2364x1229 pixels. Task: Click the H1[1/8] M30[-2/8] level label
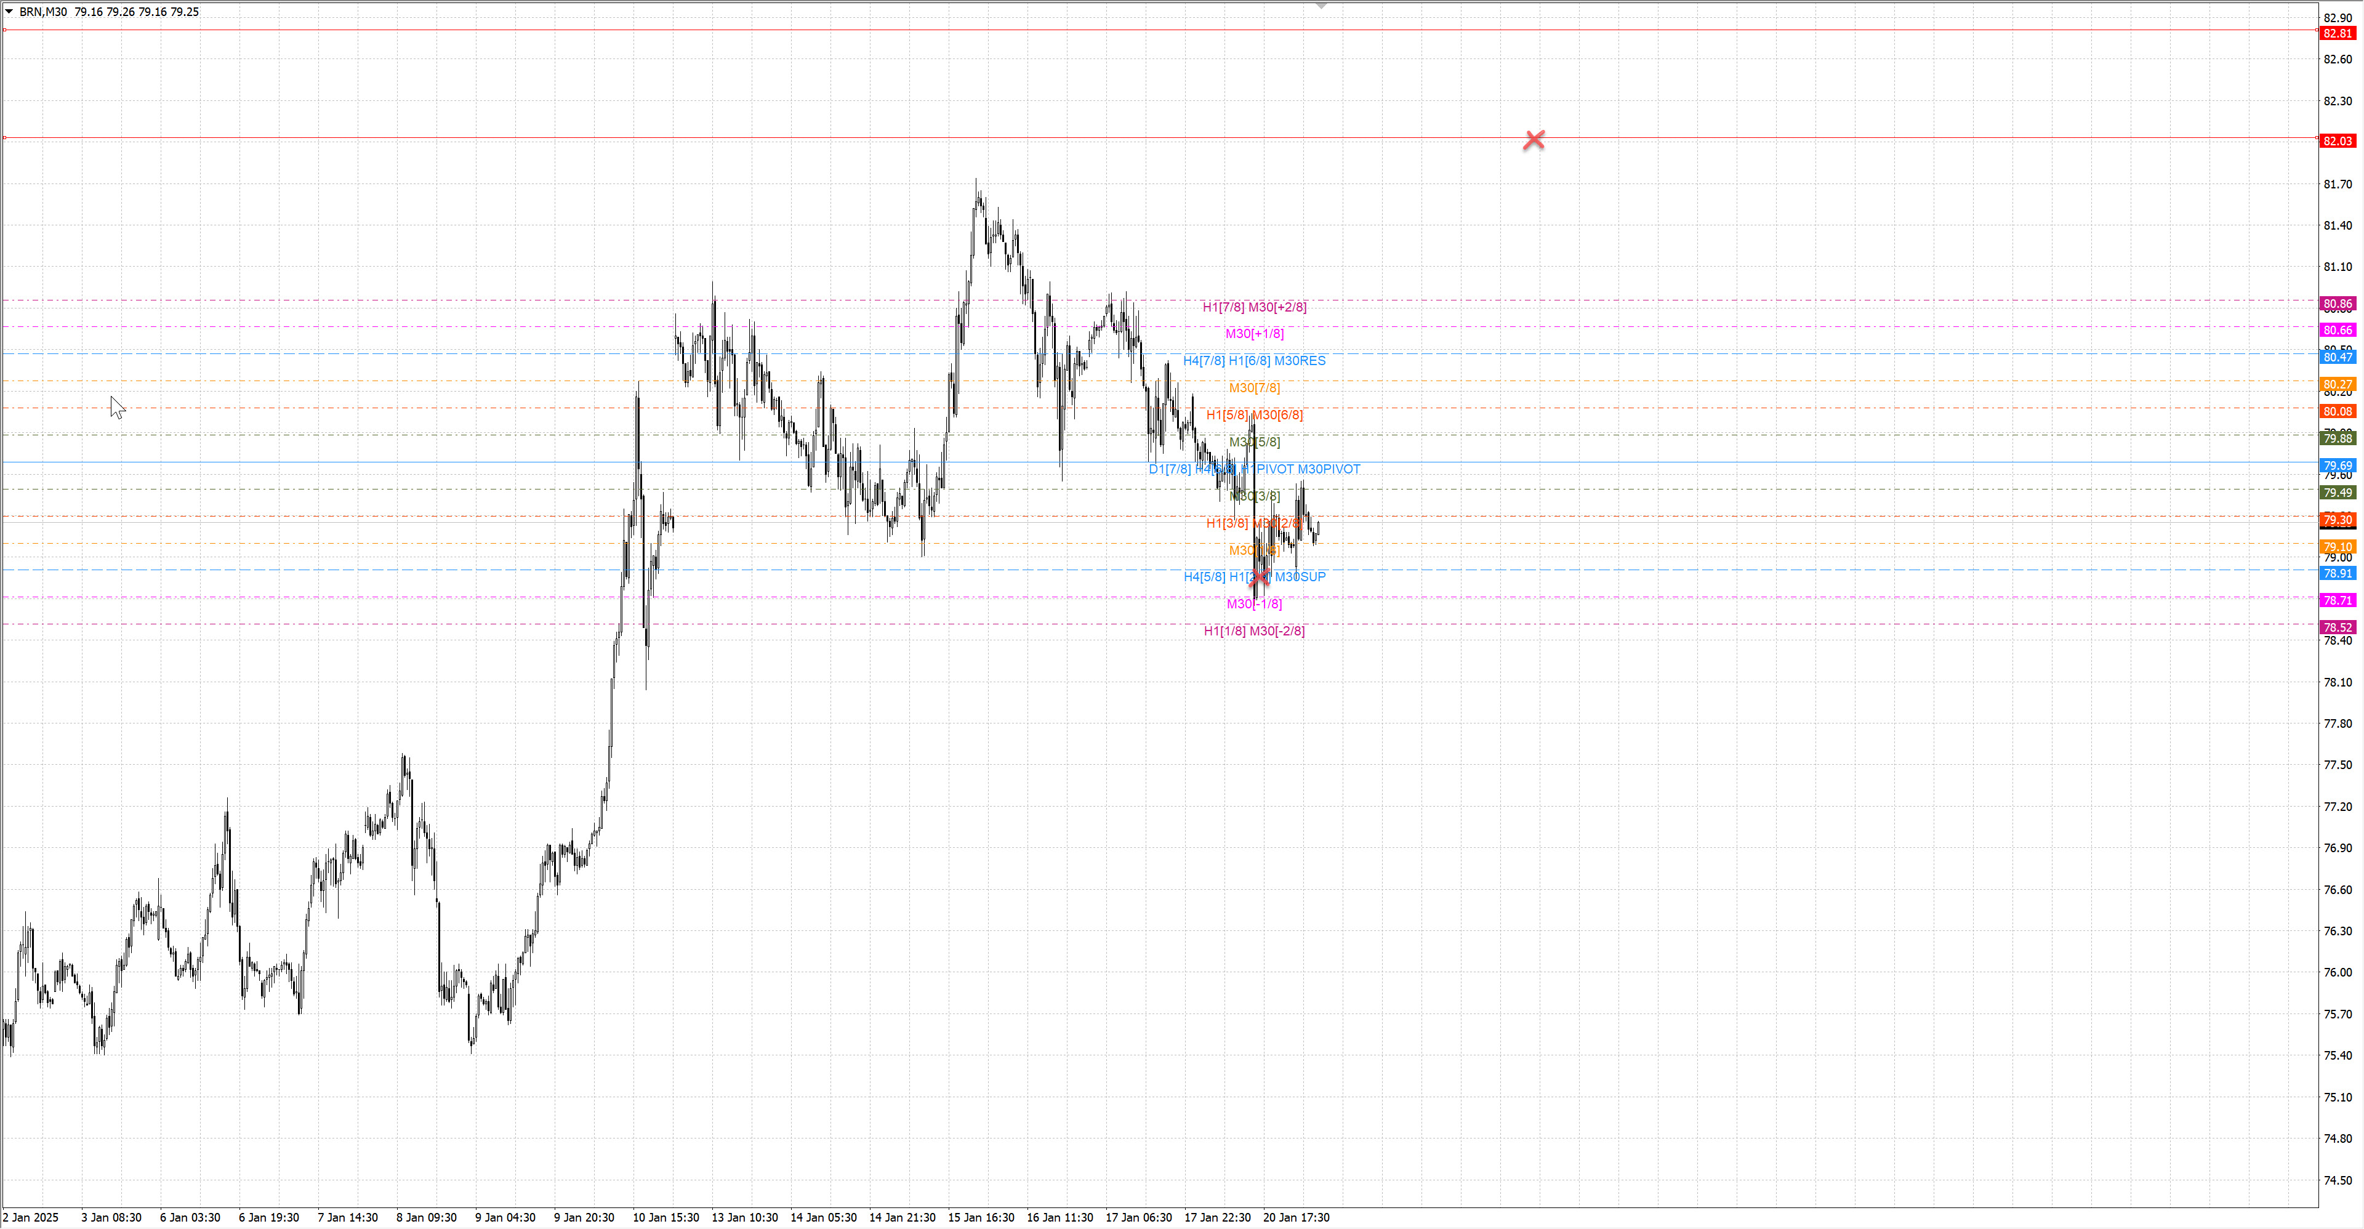1253,631
